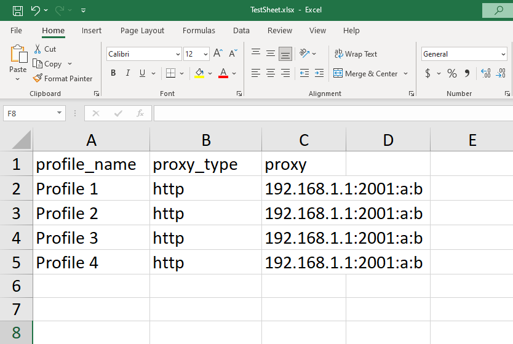The width and height of the screenshot is (513, 344).
Task: Click the Cut button
Action: click(x=45, y=49)
